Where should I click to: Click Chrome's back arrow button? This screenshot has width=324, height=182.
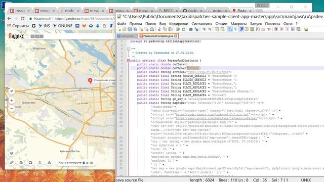click(x=9, y=19)
